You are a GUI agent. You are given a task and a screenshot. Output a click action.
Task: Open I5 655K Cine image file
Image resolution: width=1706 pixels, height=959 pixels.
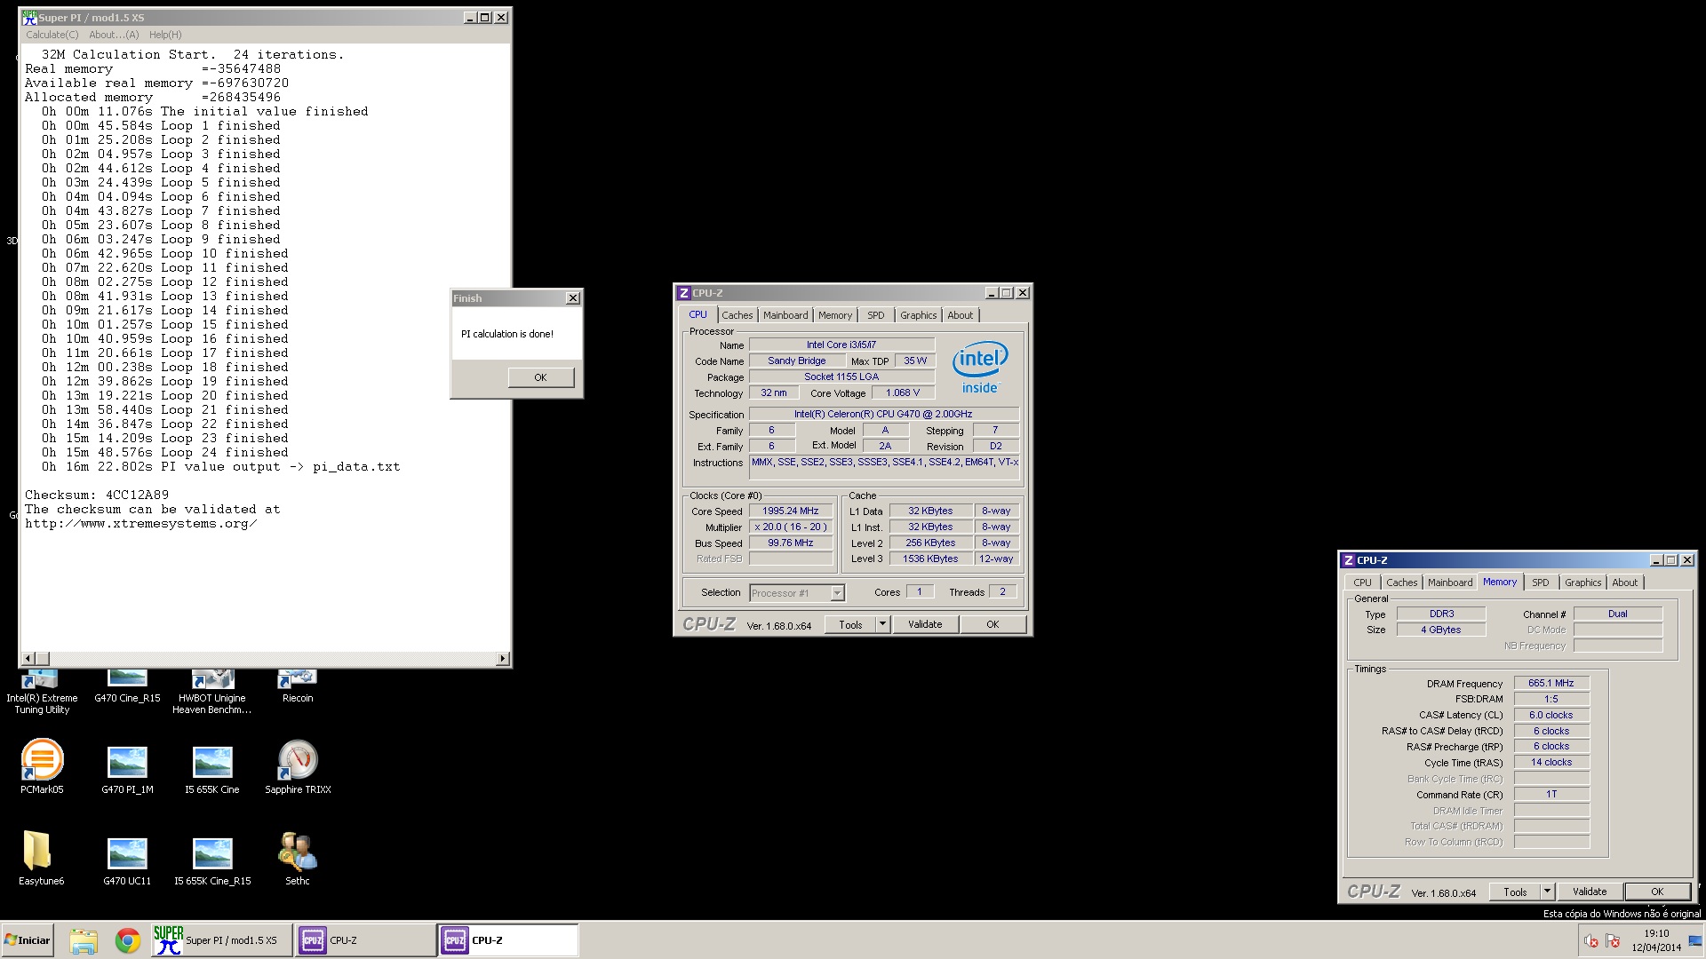tap(212, 769)
